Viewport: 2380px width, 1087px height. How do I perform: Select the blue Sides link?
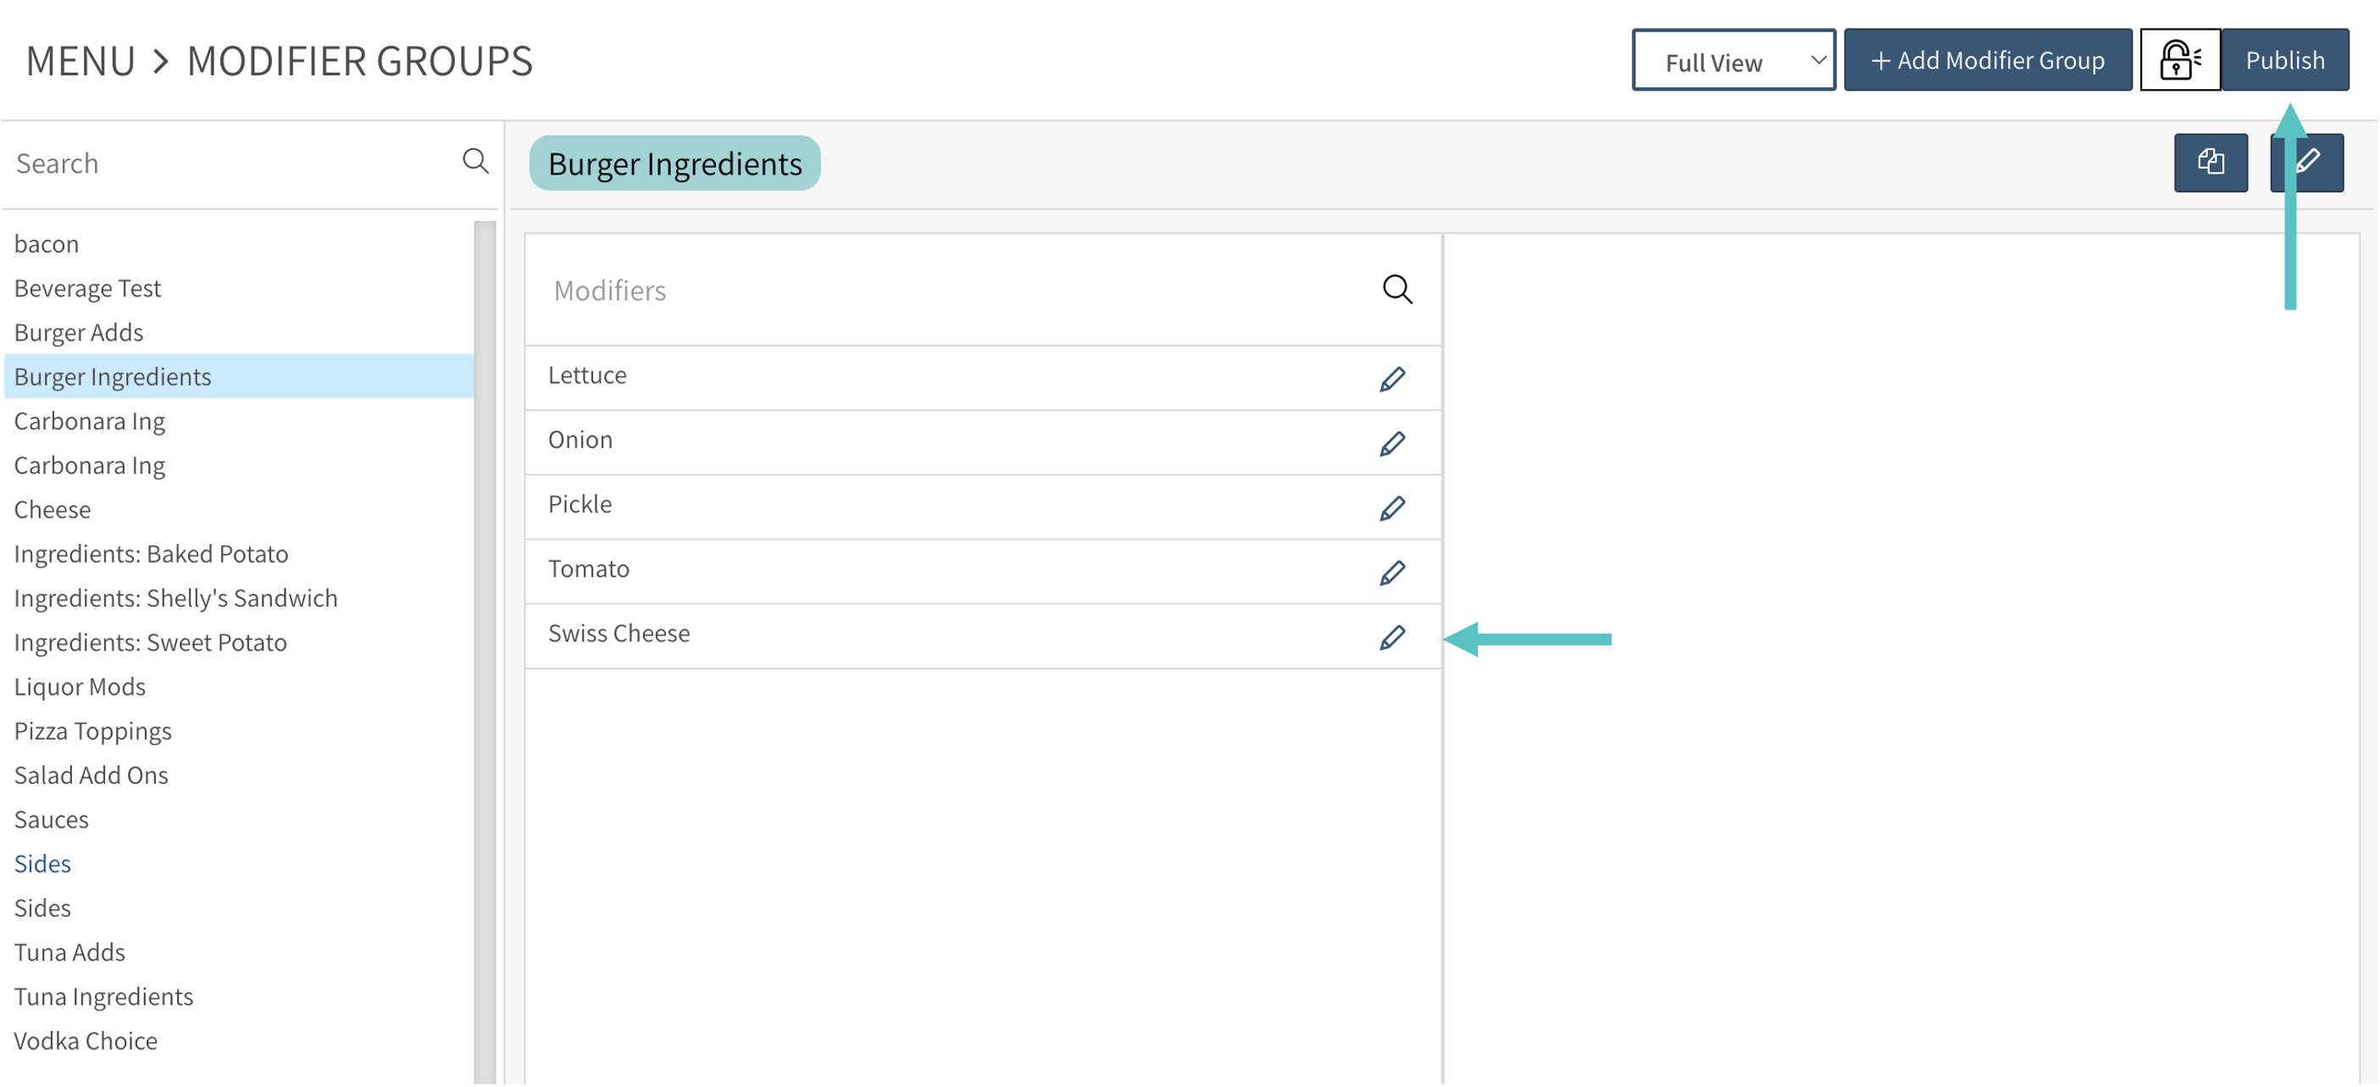[x=42, y=863]
